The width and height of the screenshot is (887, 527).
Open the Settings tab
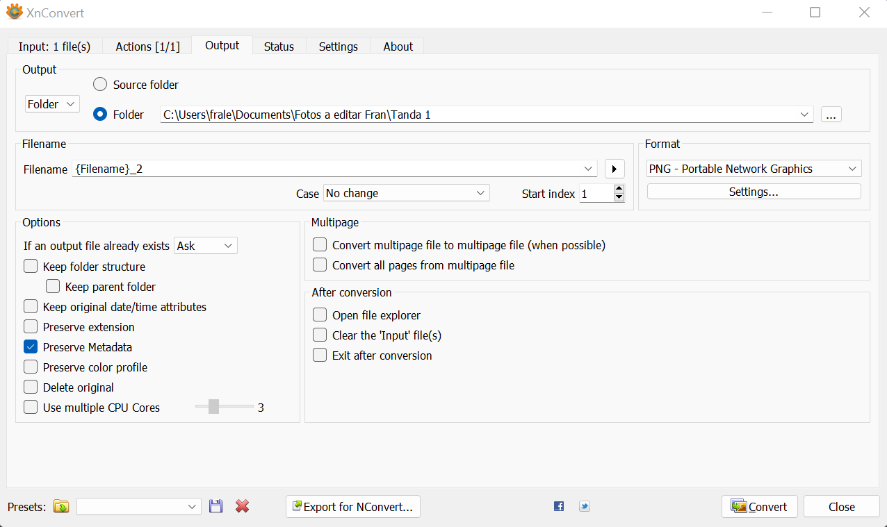(x=338, y=47)
